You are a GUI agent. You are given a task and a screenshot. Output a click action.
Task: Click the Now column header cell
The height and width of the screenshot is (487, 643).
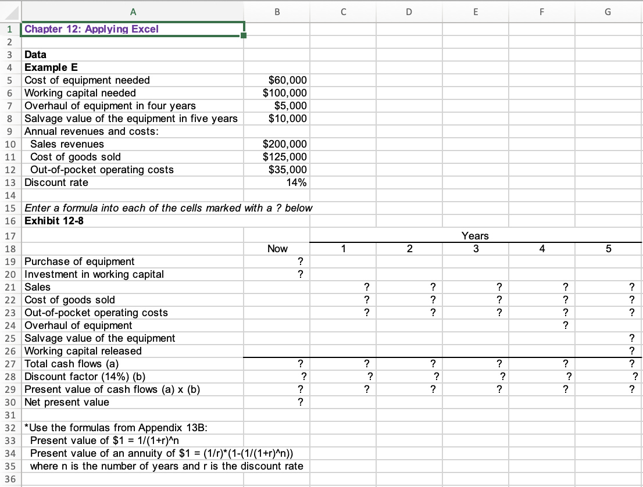277,248
